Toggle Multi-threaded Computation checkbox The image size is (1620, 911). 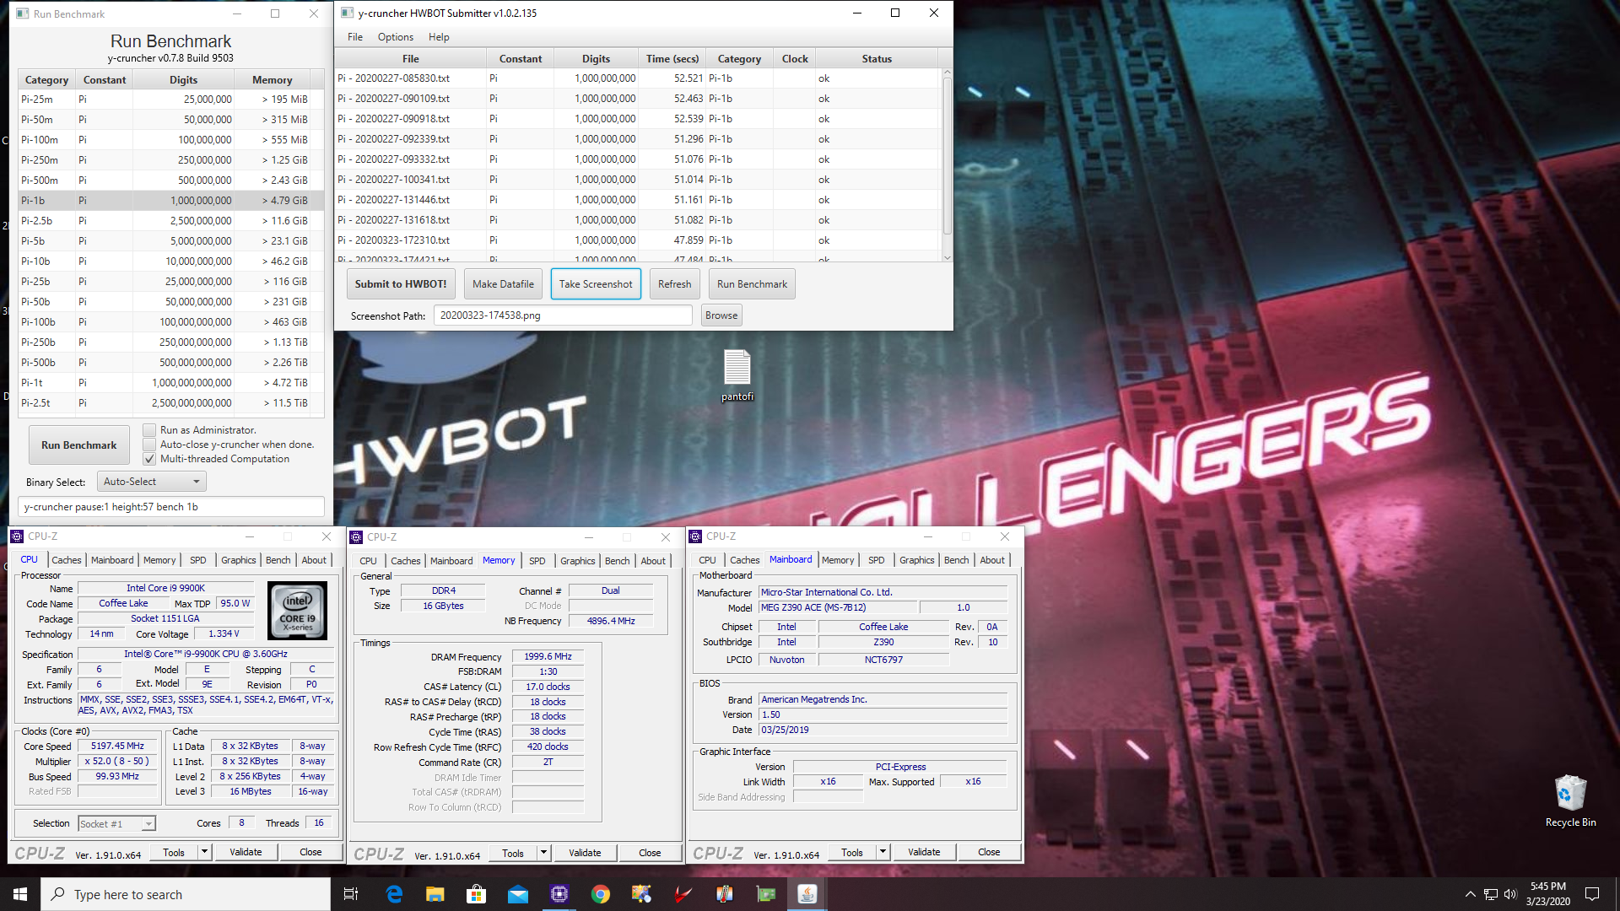click(149, 459)
